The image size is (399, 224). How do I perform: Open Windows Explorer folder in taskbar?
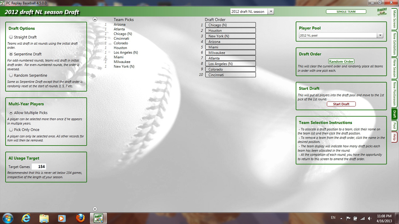44,218
